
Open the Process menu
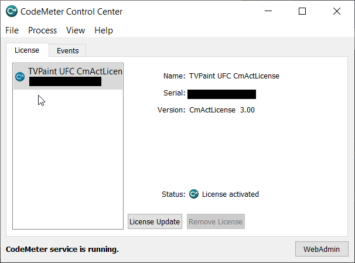(x=42, y=30)
